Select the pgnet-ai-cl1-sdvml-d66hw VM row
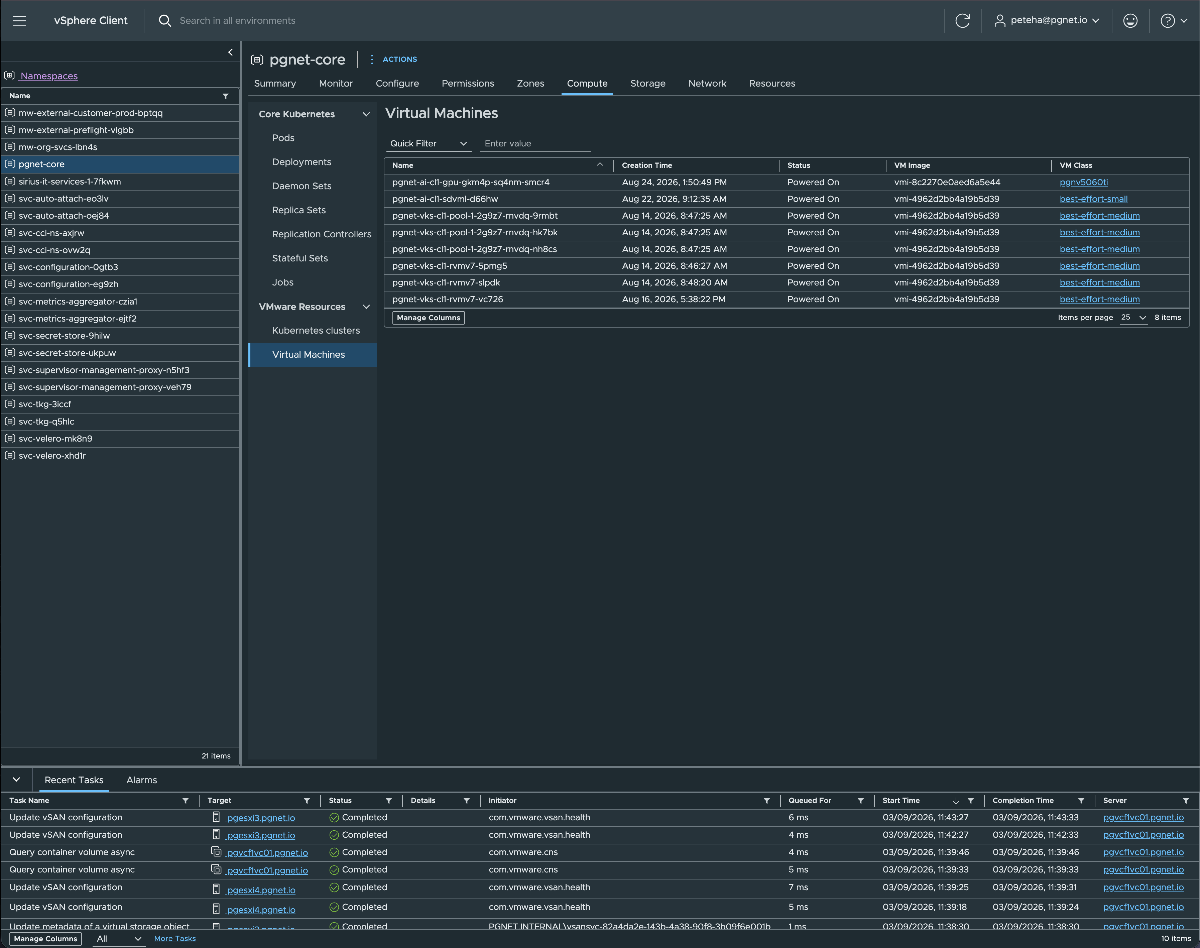This screenshot has width=1200, height=948. (787, 199)
